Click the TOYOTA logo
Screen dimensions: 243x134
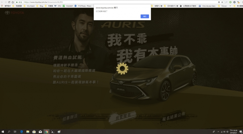14,13
